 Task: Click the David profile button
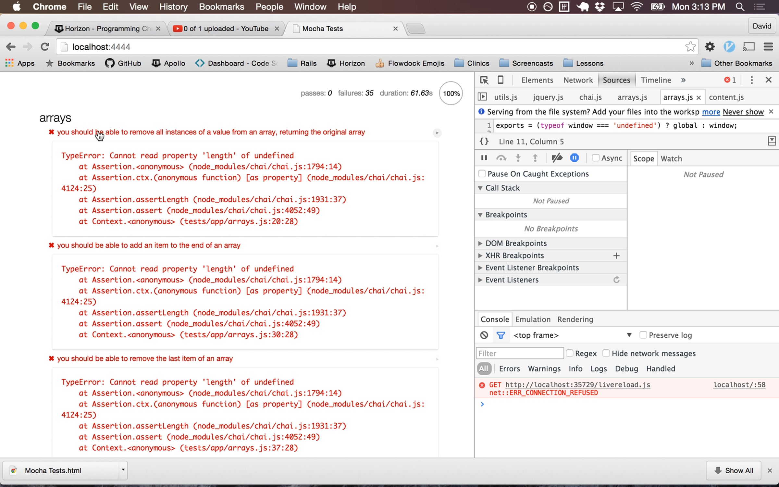762,26
